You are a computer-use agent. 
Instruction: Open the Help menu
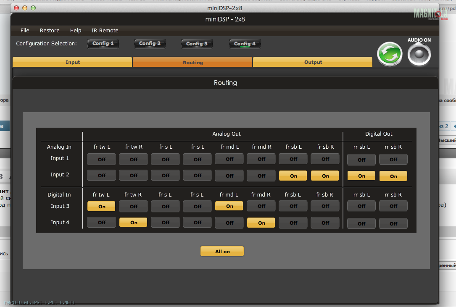76,31
